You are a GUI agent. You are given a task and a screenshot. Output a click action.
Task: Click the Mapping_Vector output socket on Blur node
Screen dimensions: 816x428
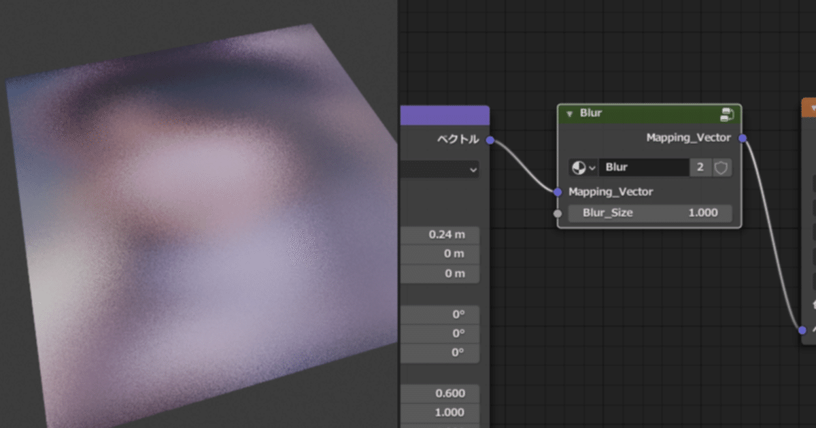click(x=743, y=138)
